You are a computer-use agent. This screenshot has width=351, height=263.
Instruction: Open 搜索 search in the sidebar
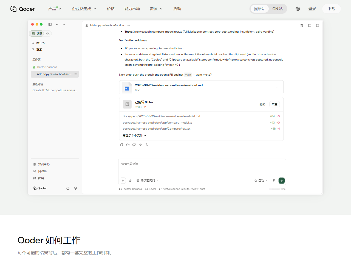pos(37,49)
